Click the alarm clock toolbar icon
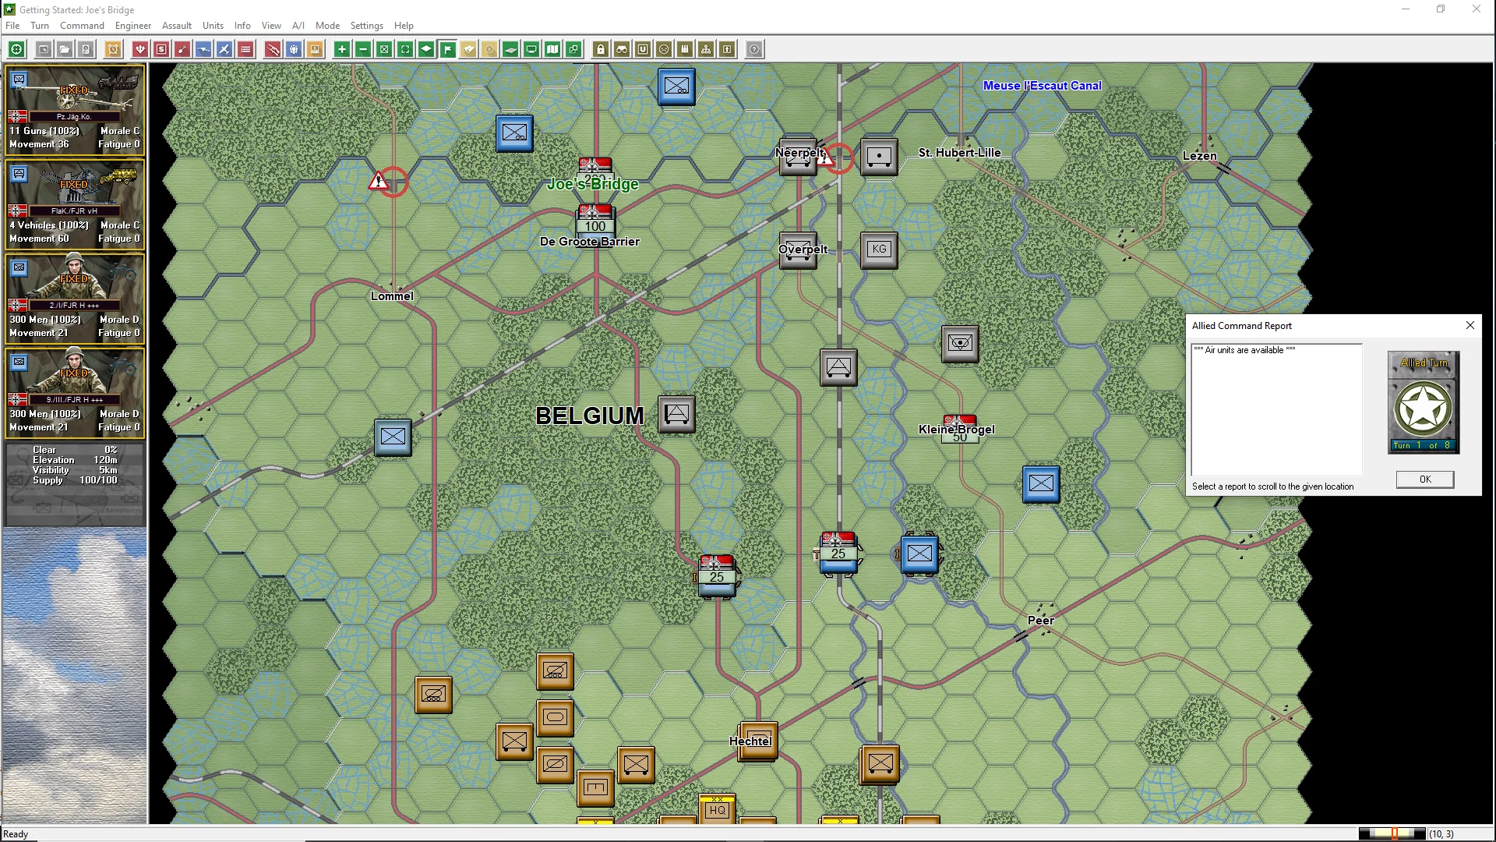 click(x=113, y=50)
